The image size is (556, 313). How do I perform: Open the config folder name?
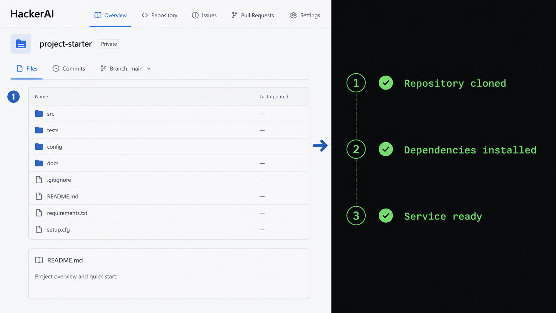pyautogui.click(x=55, y=147)
